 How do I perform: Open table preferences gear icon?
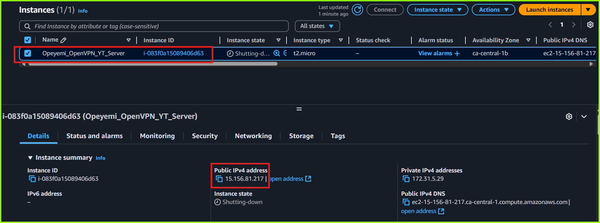click(590, 25)
